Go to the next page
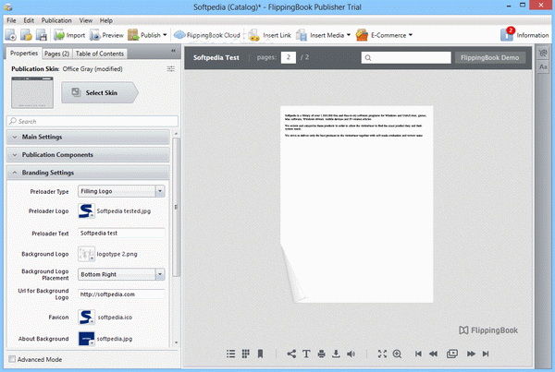The width and height of the screenshot is (555, 372). (x=471, y=354)
